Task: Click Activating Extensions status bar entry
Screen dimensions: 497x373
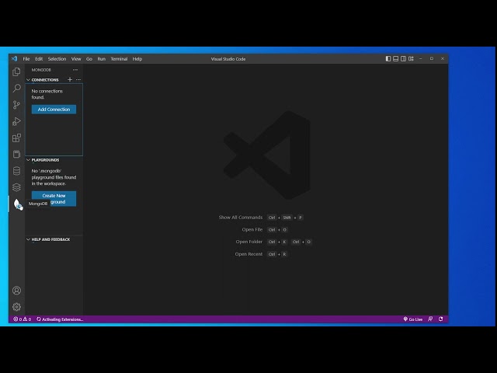Action: pyautogui.click(x=60, y=319)
